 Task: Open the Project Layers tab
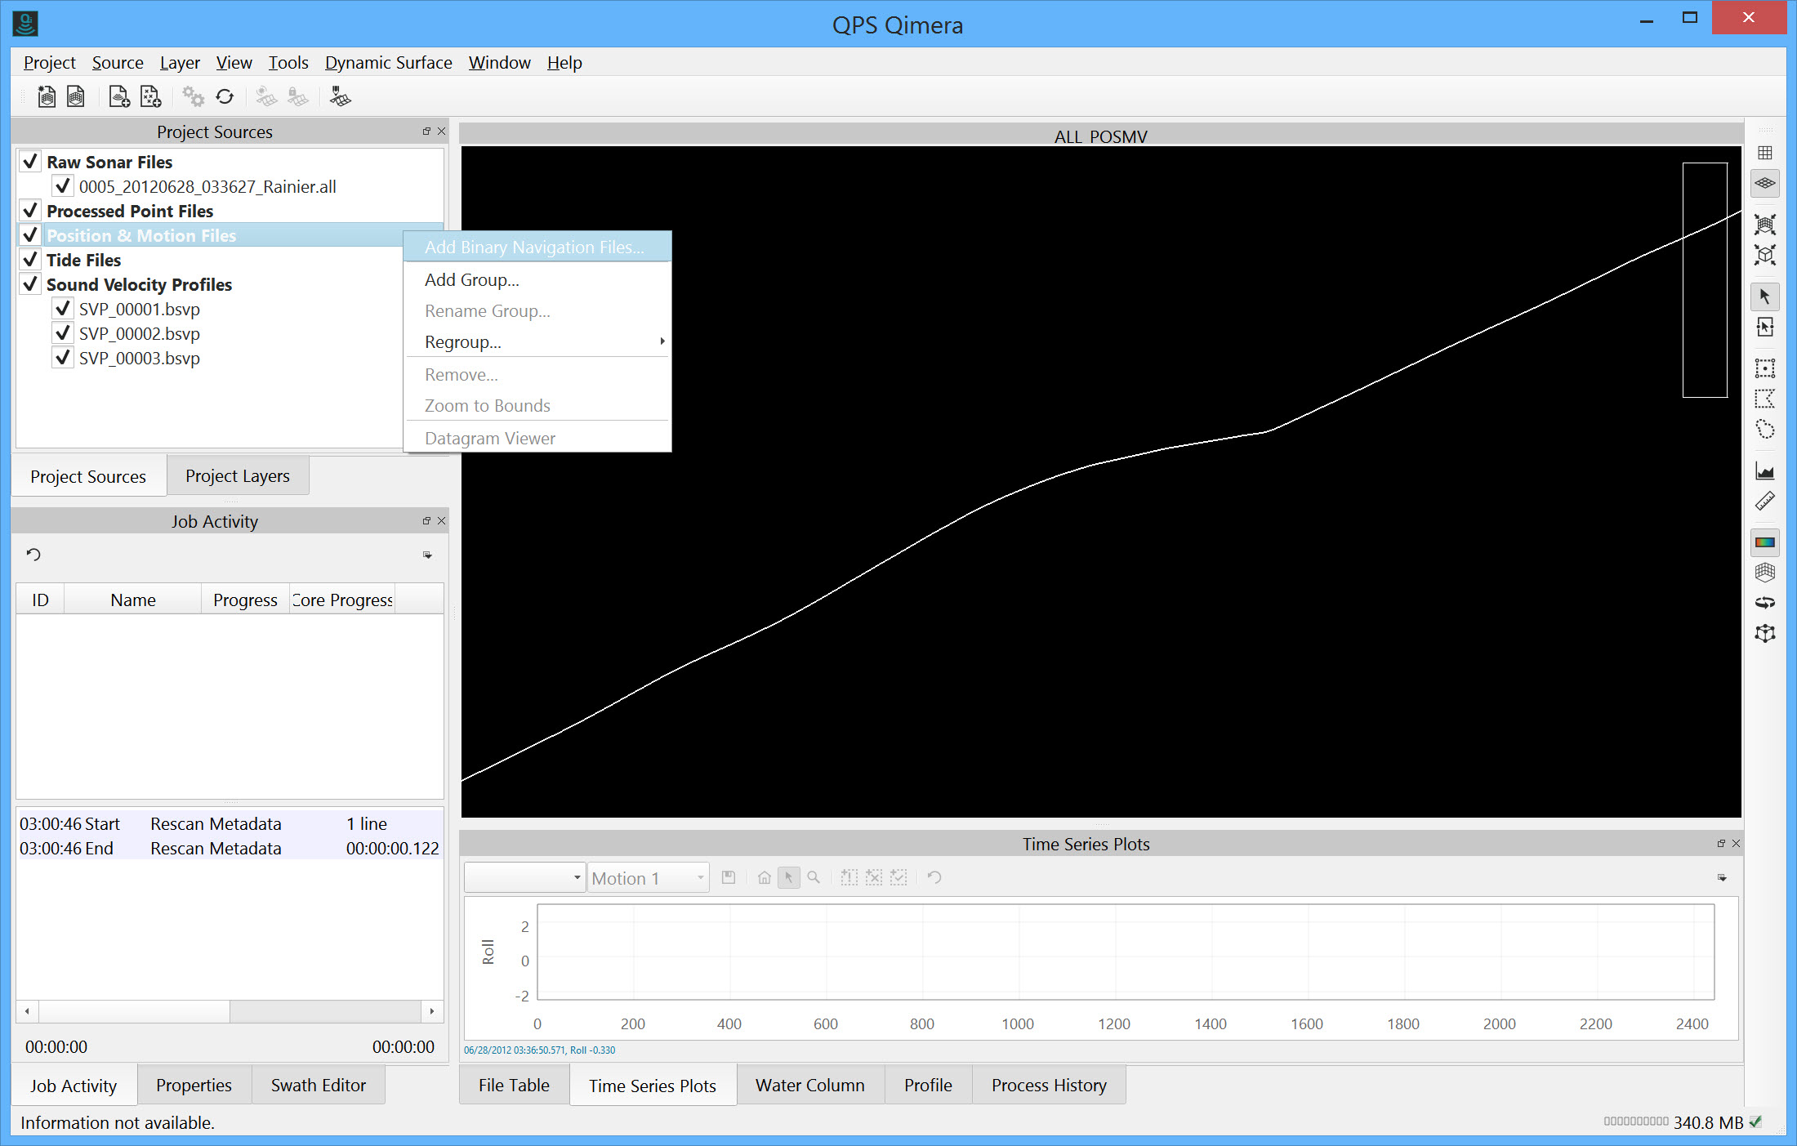[x=237, y=475]
